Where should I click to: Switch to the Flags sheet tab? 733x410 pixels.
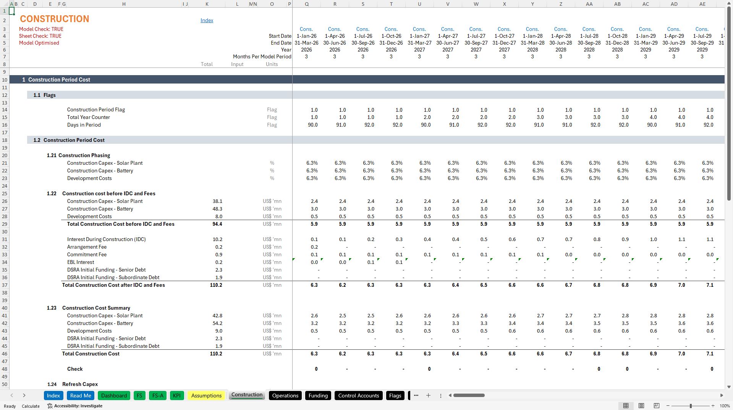tap(395, 396)
